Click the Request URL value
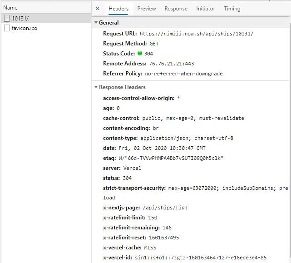The image size is (291, 263). pos(197,34)
